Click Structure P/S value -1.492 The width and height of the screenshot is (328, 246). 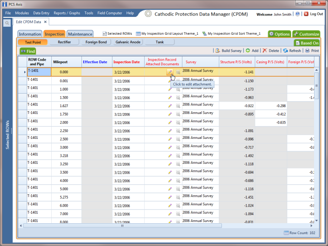coord(237,156)
